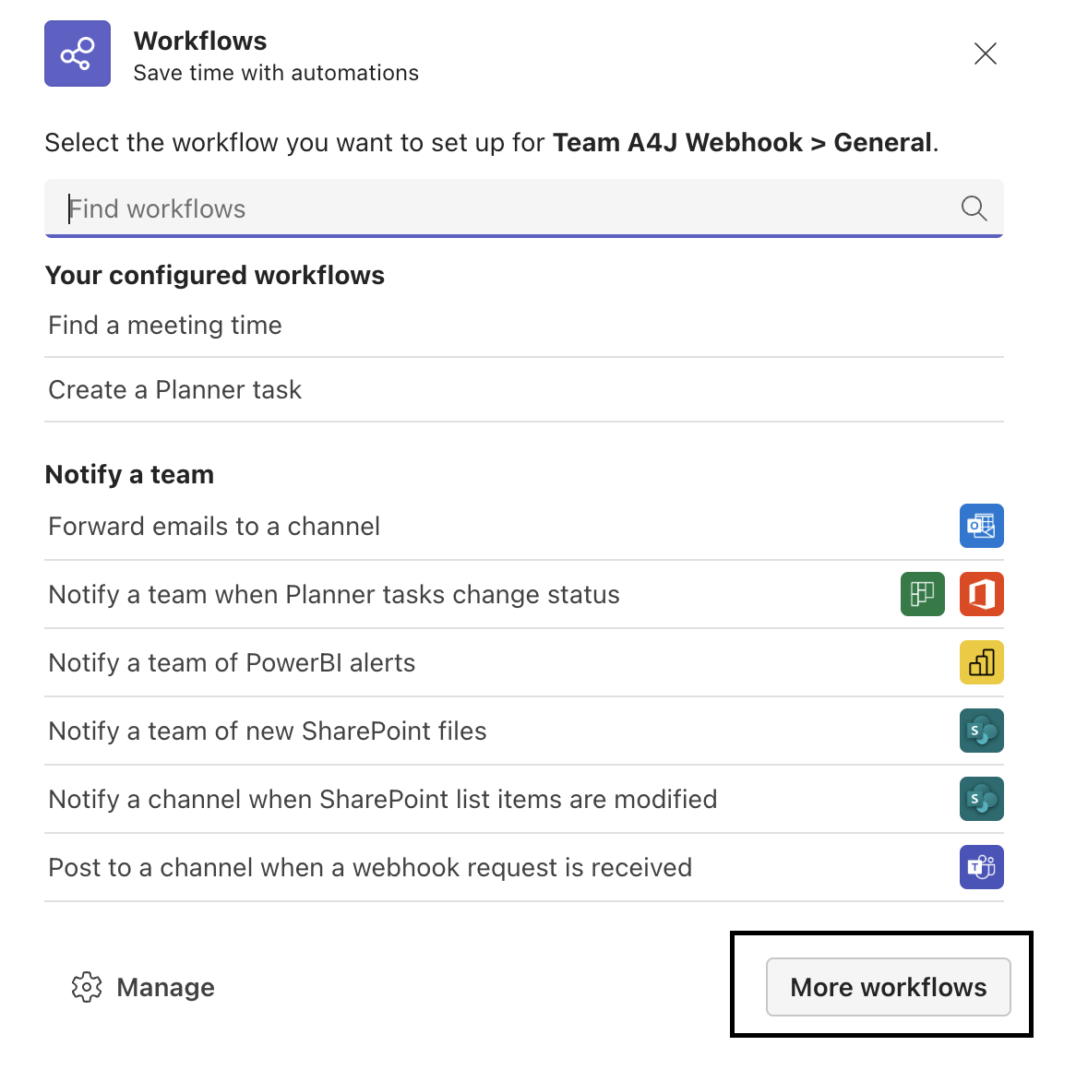Click the SharePoint icon for list items workflow
The height and width of the screenshot is (1070, 1076).
pos(981,799)
